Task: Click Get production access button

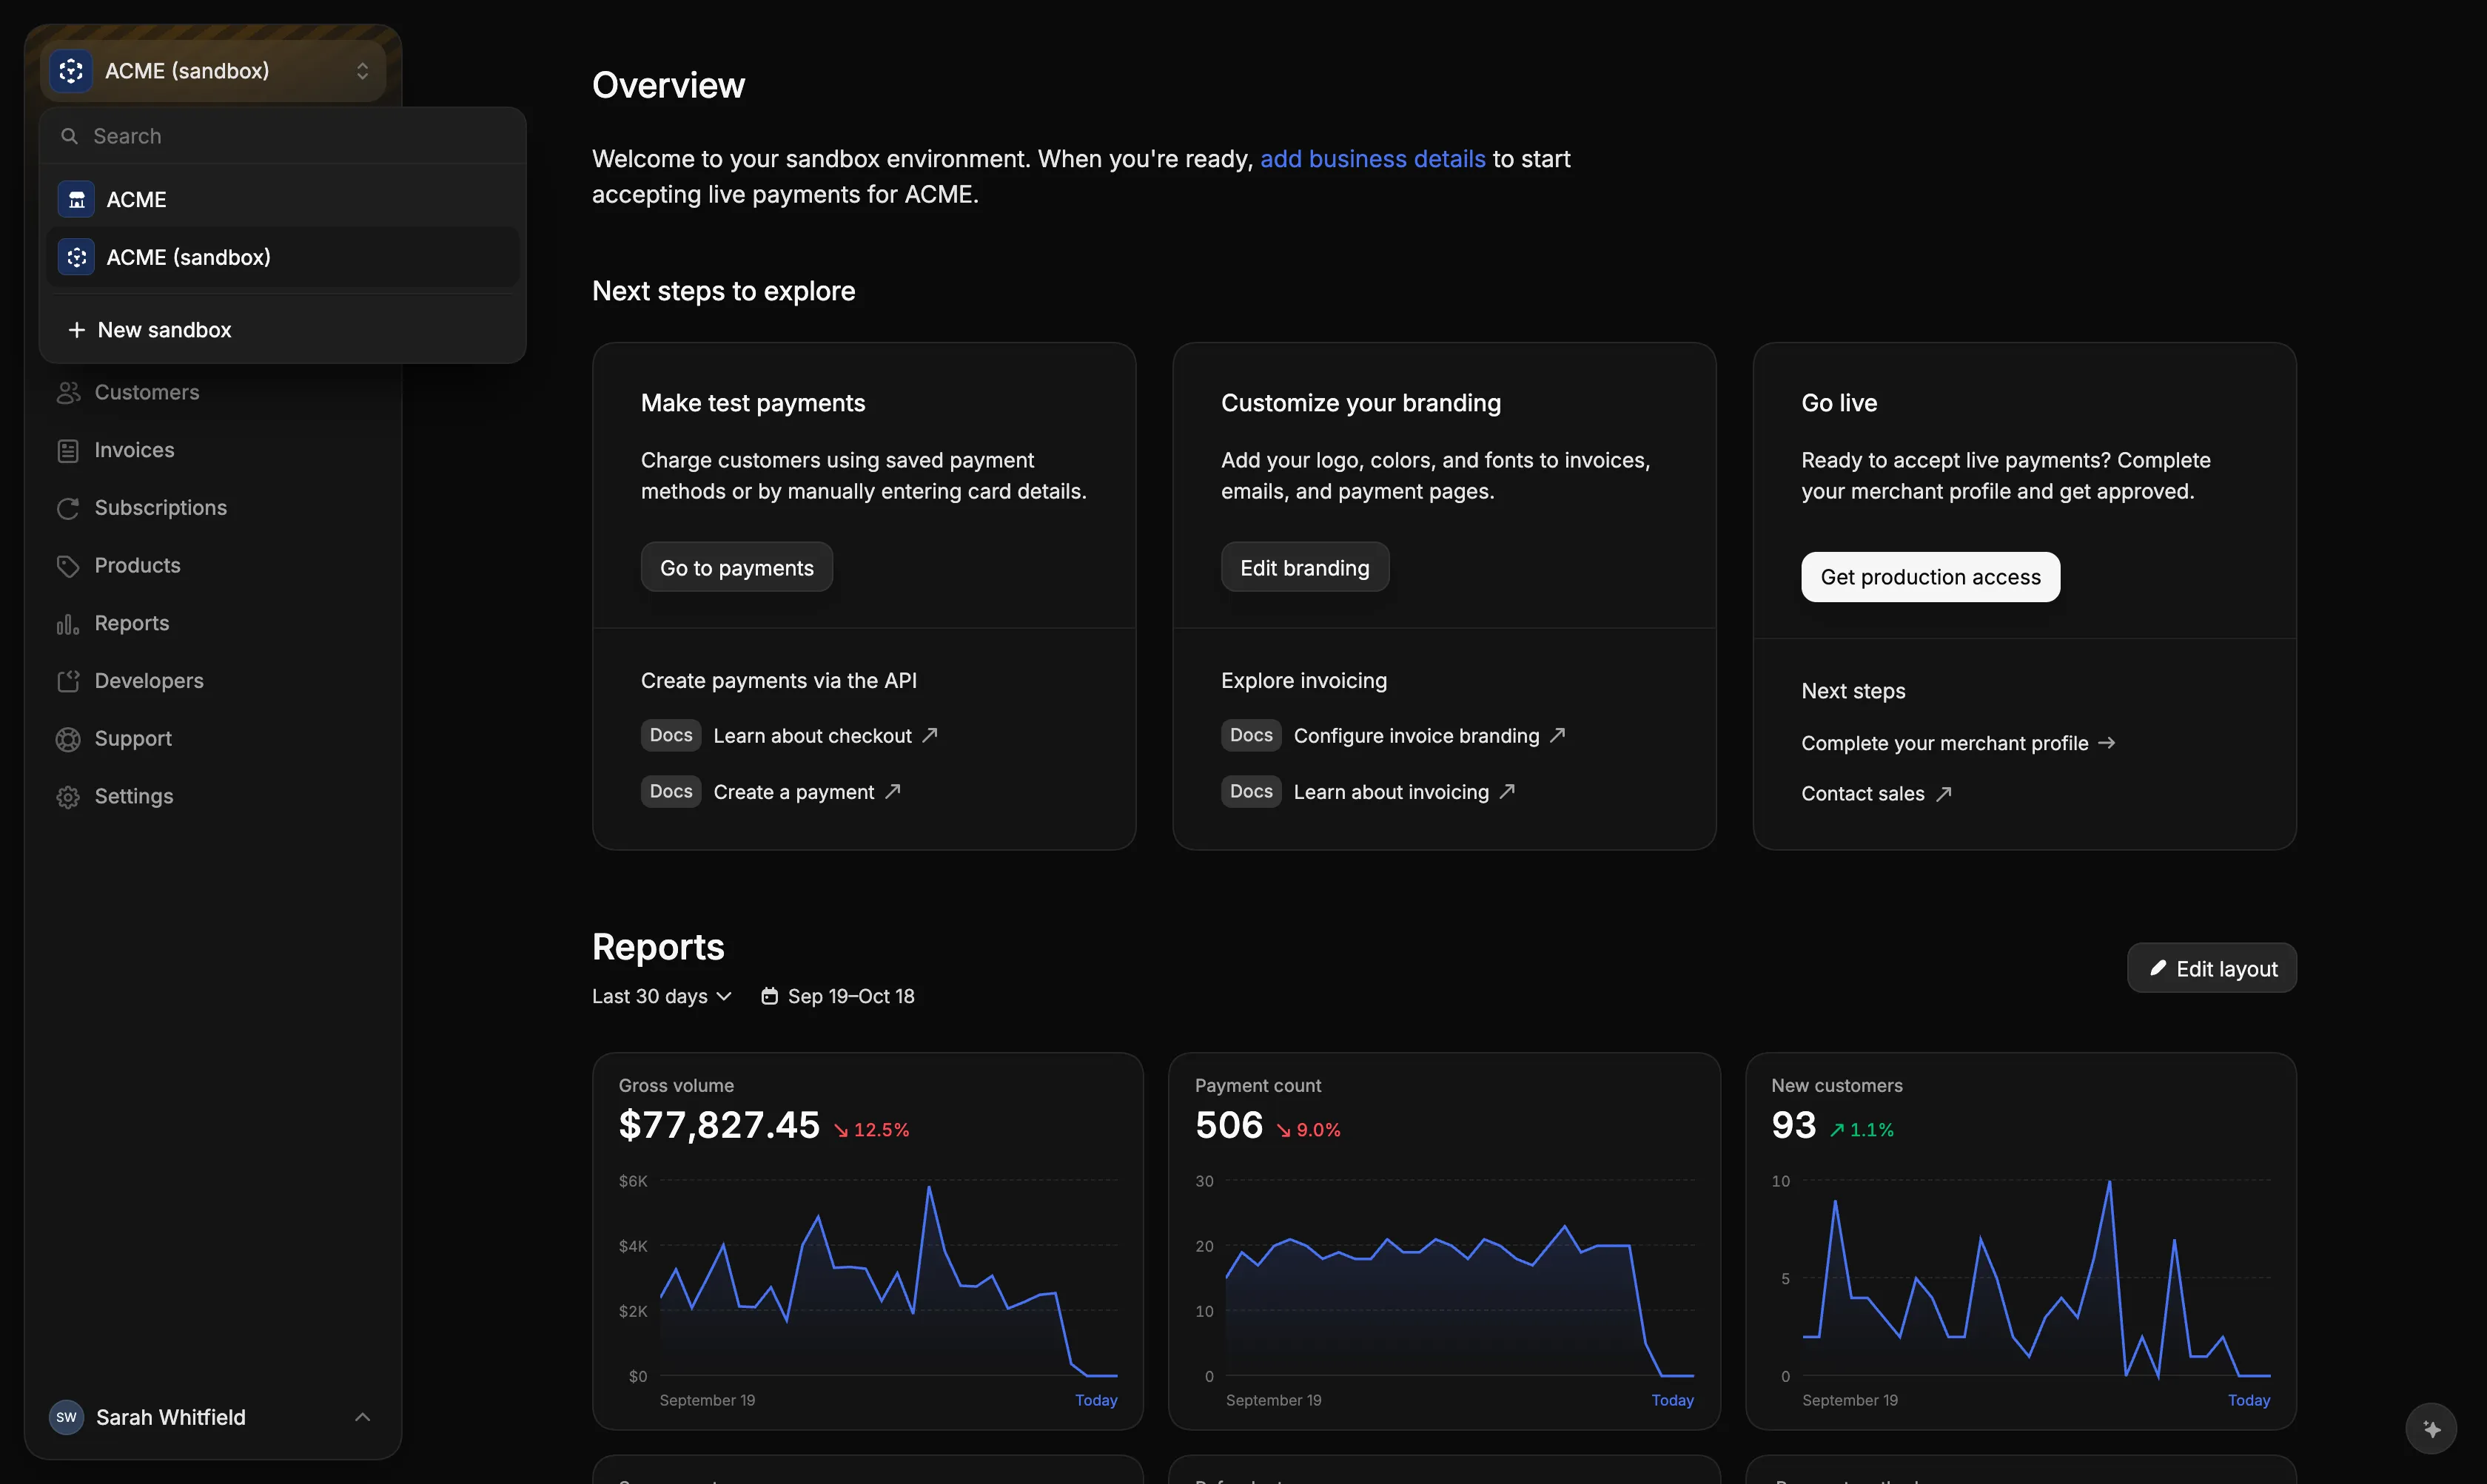Action: coord(1930,577)
